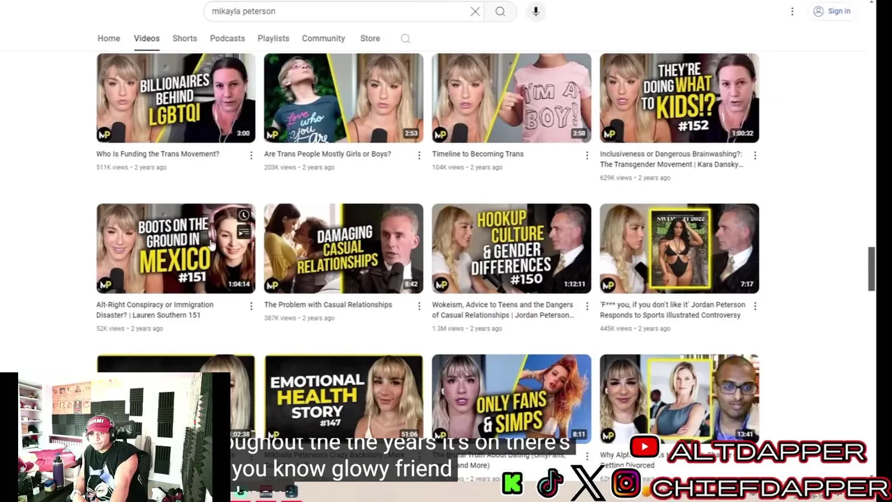Start voice search with the microphone icon
This screenshot has width=892, height=502.
[x=536, y=11]
